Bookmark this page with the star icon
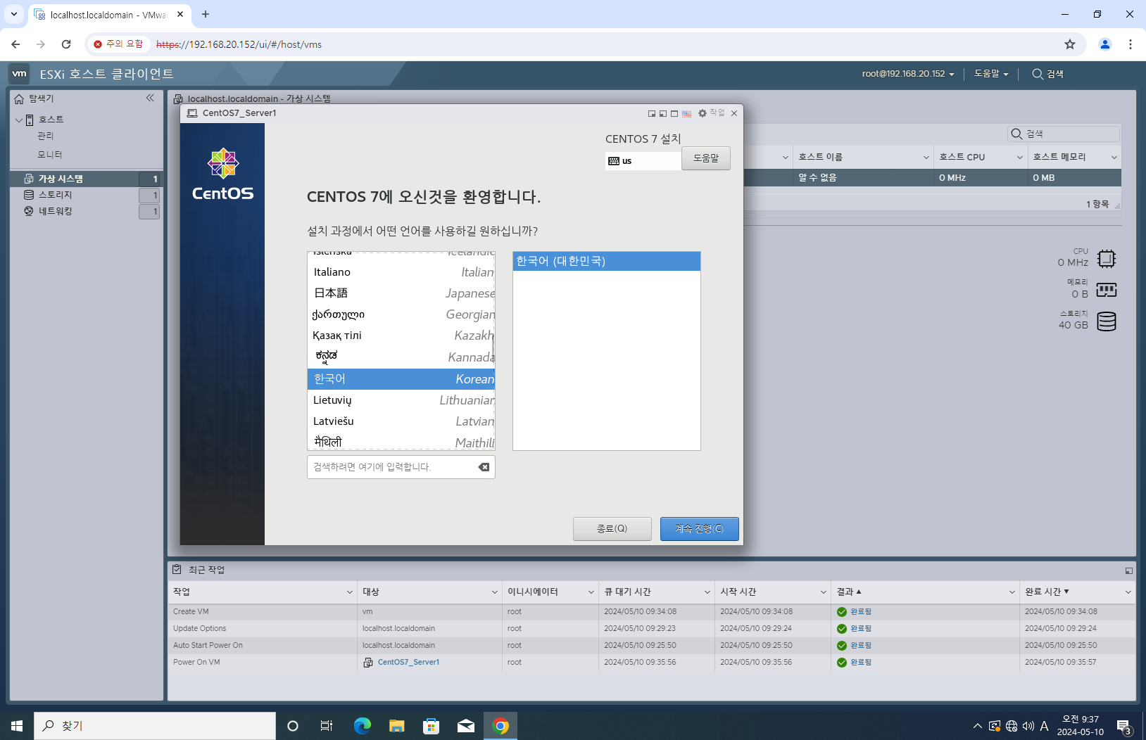The image size is (1146, 740). coord(1070,44)
